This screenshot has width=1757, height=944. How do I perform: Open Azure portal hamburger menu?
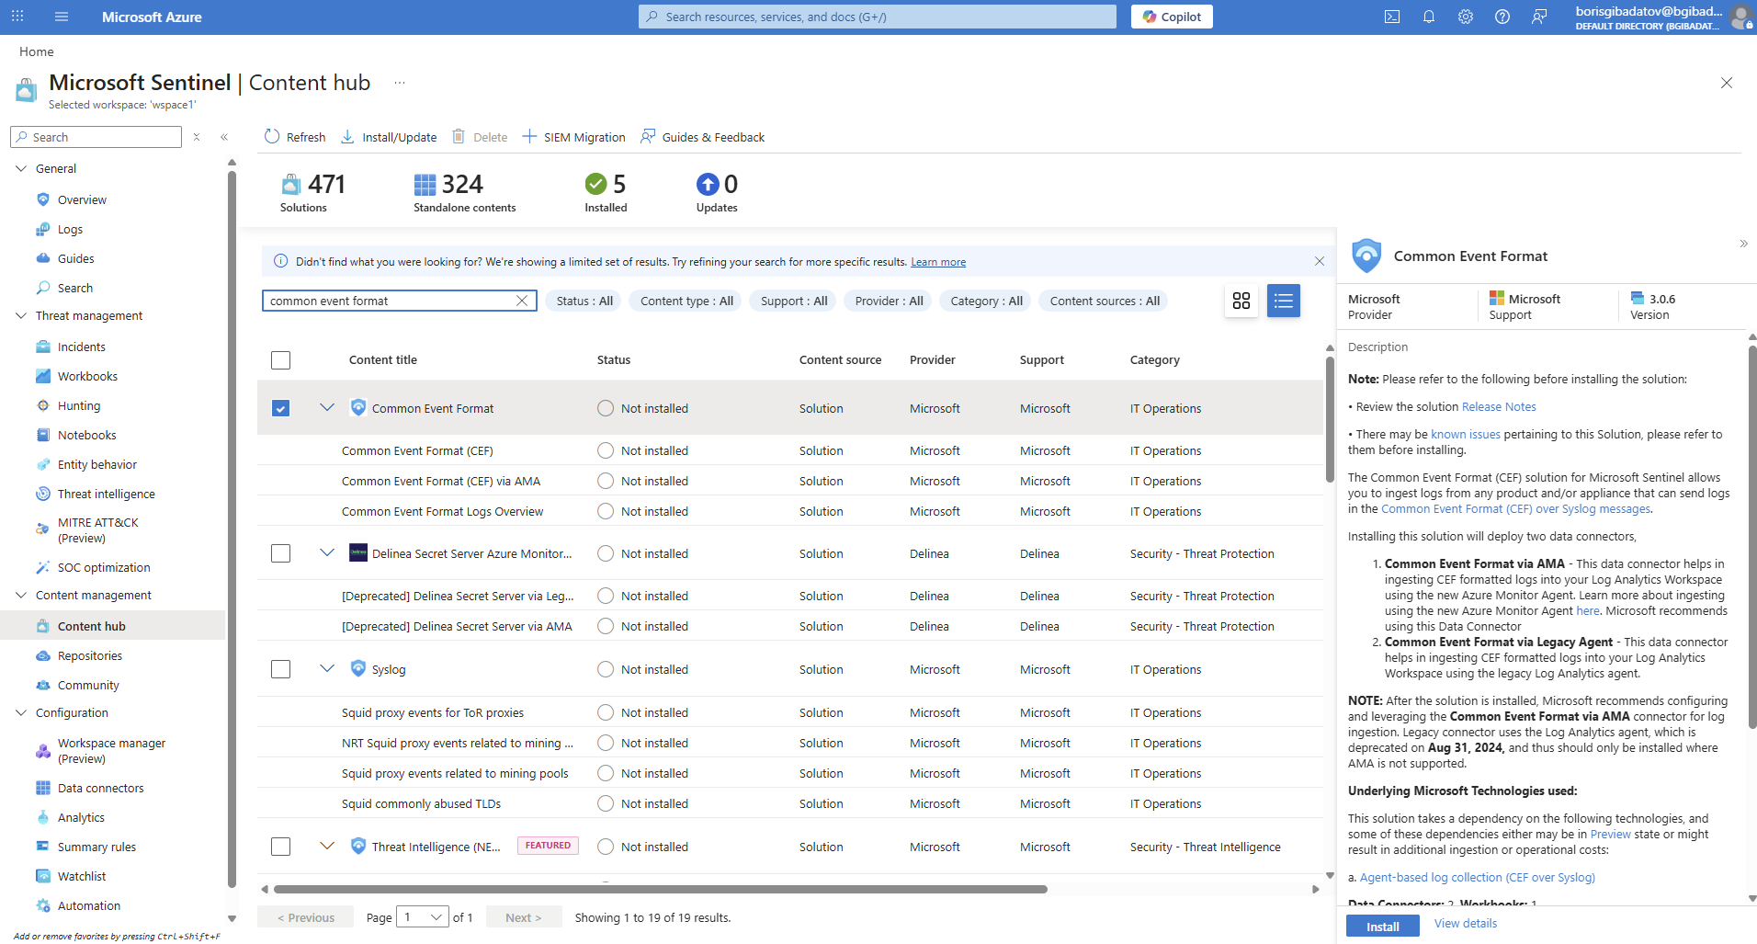[x=62, y=17]
